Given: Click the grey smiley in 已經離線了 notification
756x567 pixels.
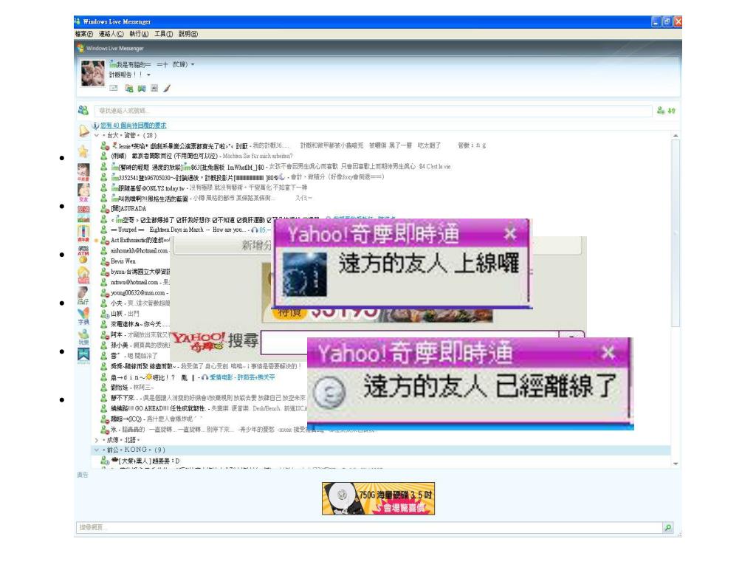Looking at the screenshot, I should click(329, 393).
